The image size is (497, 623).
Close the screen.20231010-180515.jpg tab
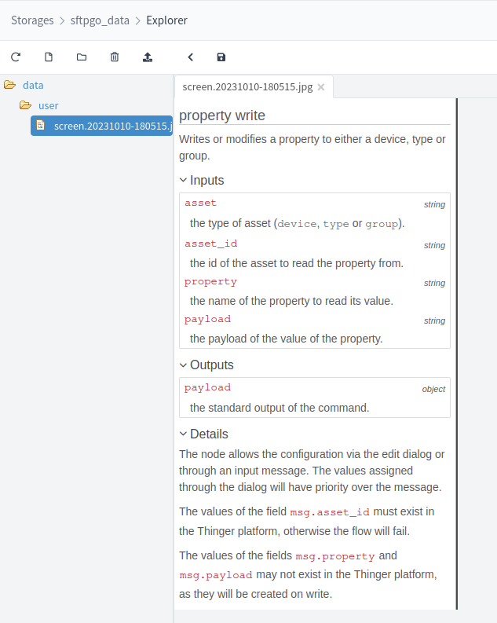coord(321,87)
